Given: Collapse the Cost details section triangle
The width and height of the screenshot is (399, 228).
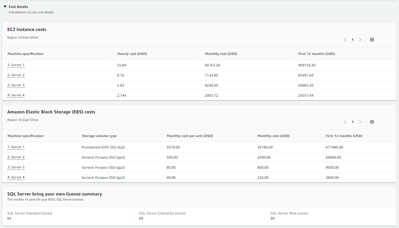Looking at the screenshot, I should click(x=5, y=6).
